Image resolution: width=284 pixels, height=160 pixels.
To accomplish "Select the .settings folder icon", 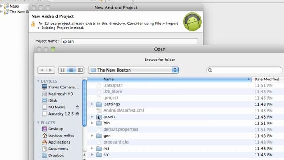I will [99, 104].
